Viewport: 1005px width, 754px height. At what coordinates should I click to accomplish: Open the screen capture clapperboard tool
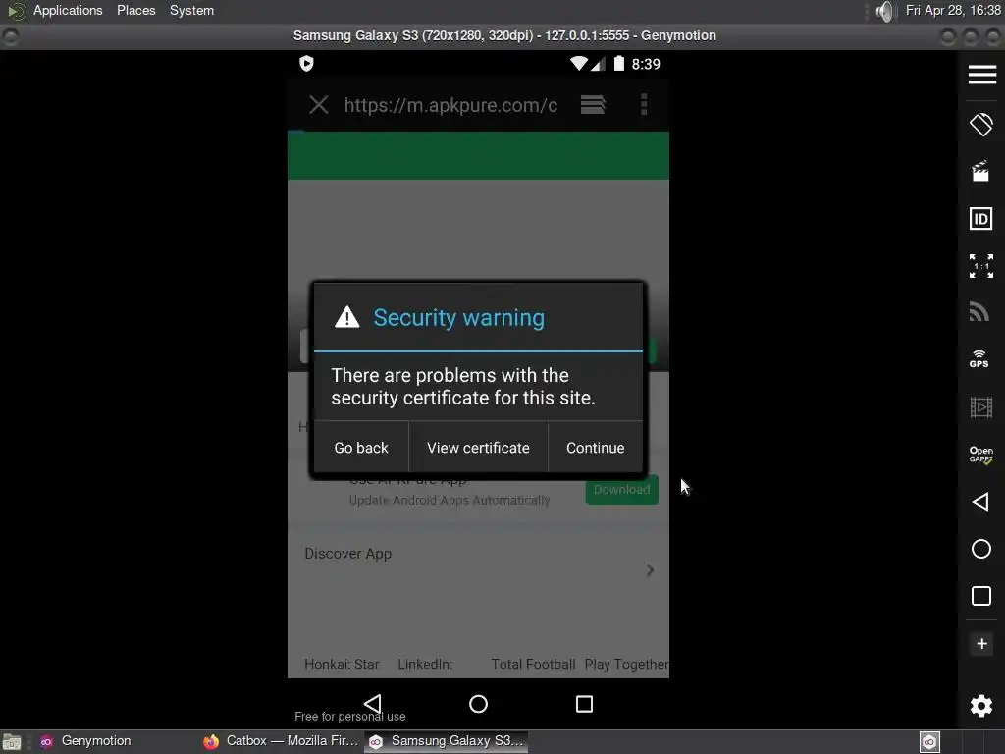(x=980, y=171)
